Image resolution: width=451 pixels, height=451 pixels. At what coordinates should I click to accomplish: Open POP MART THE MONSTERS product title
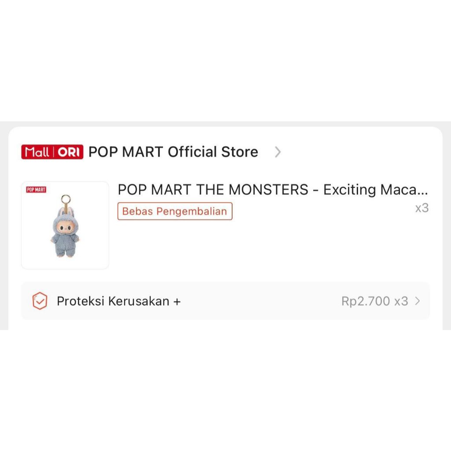click(272, 190)
